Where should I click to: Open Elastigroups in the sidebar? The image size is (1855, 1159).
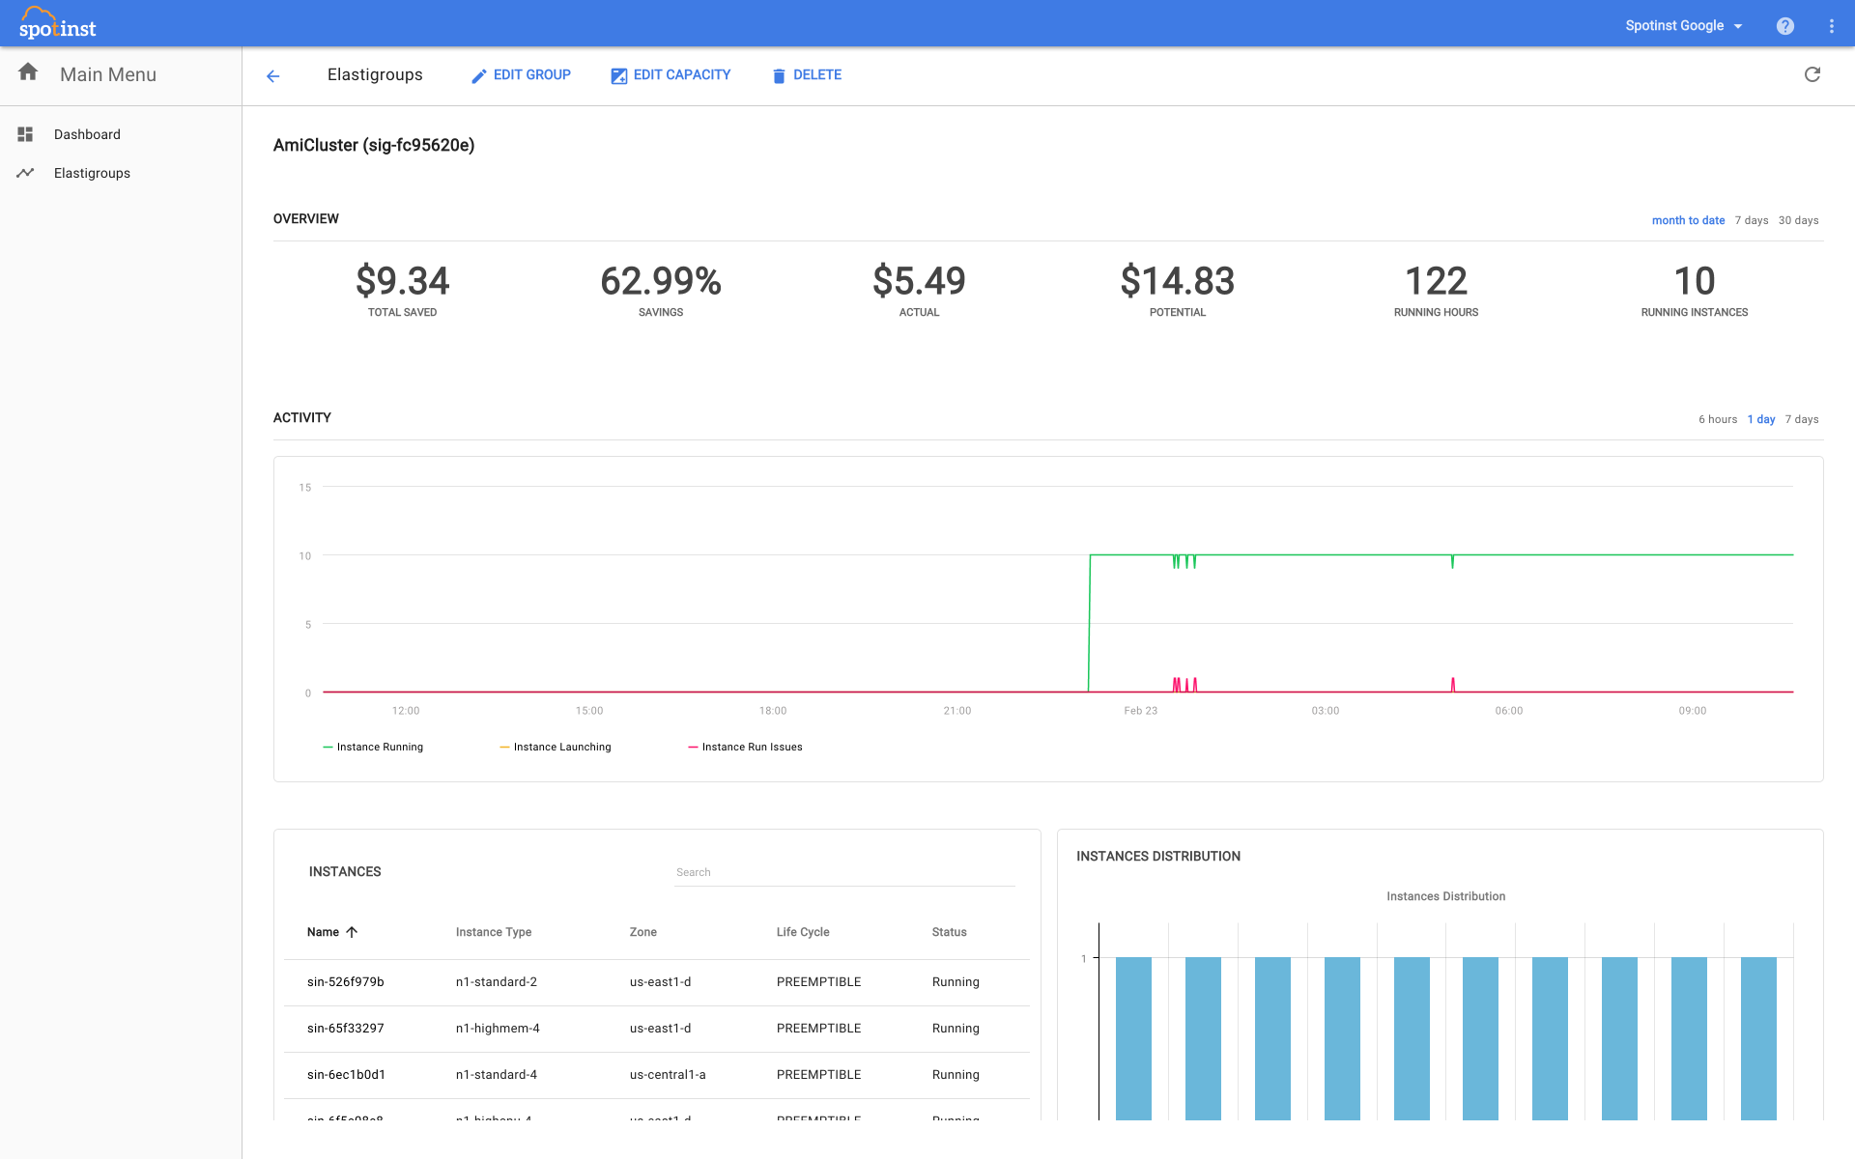coord(92,173)
